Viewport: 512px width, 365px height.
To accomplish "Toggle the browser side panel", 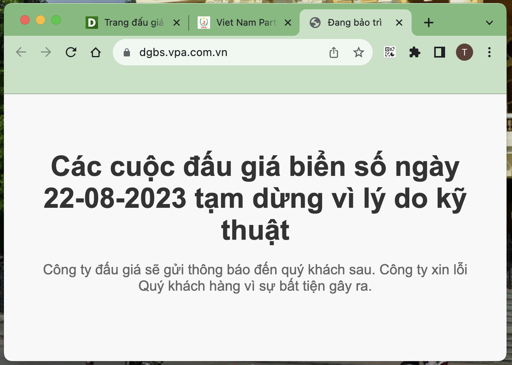I will point(439,52).
